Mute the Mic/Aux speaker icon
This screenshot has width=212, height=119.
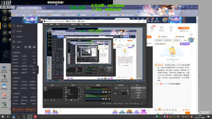[106, 99]
